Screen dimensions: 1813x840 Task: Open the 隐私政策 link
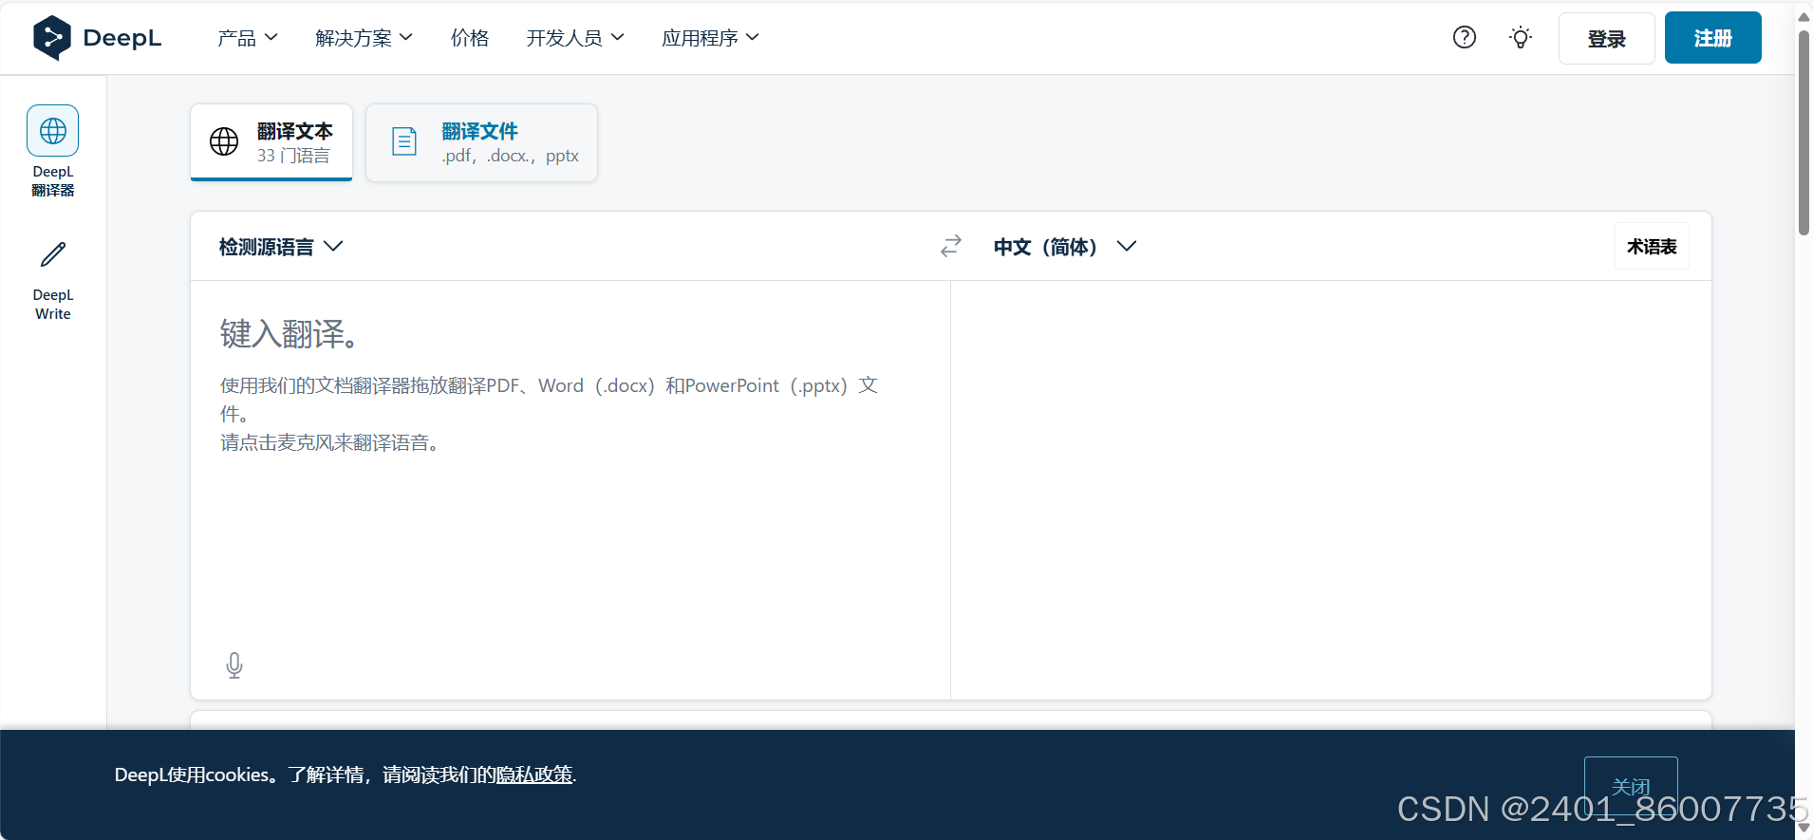[x=534, y=775]
